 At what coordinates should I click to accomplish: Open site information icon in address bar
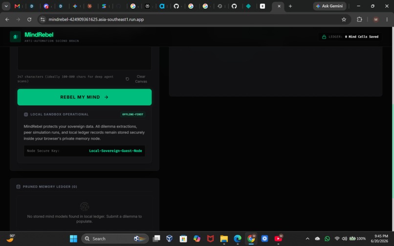(43, 20)
